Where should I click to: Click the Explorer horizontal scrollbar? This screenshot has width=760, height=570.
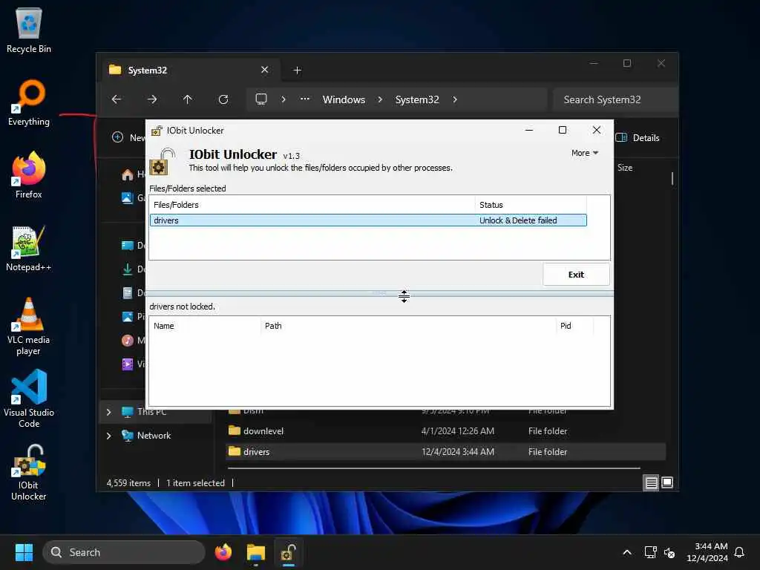433,469
